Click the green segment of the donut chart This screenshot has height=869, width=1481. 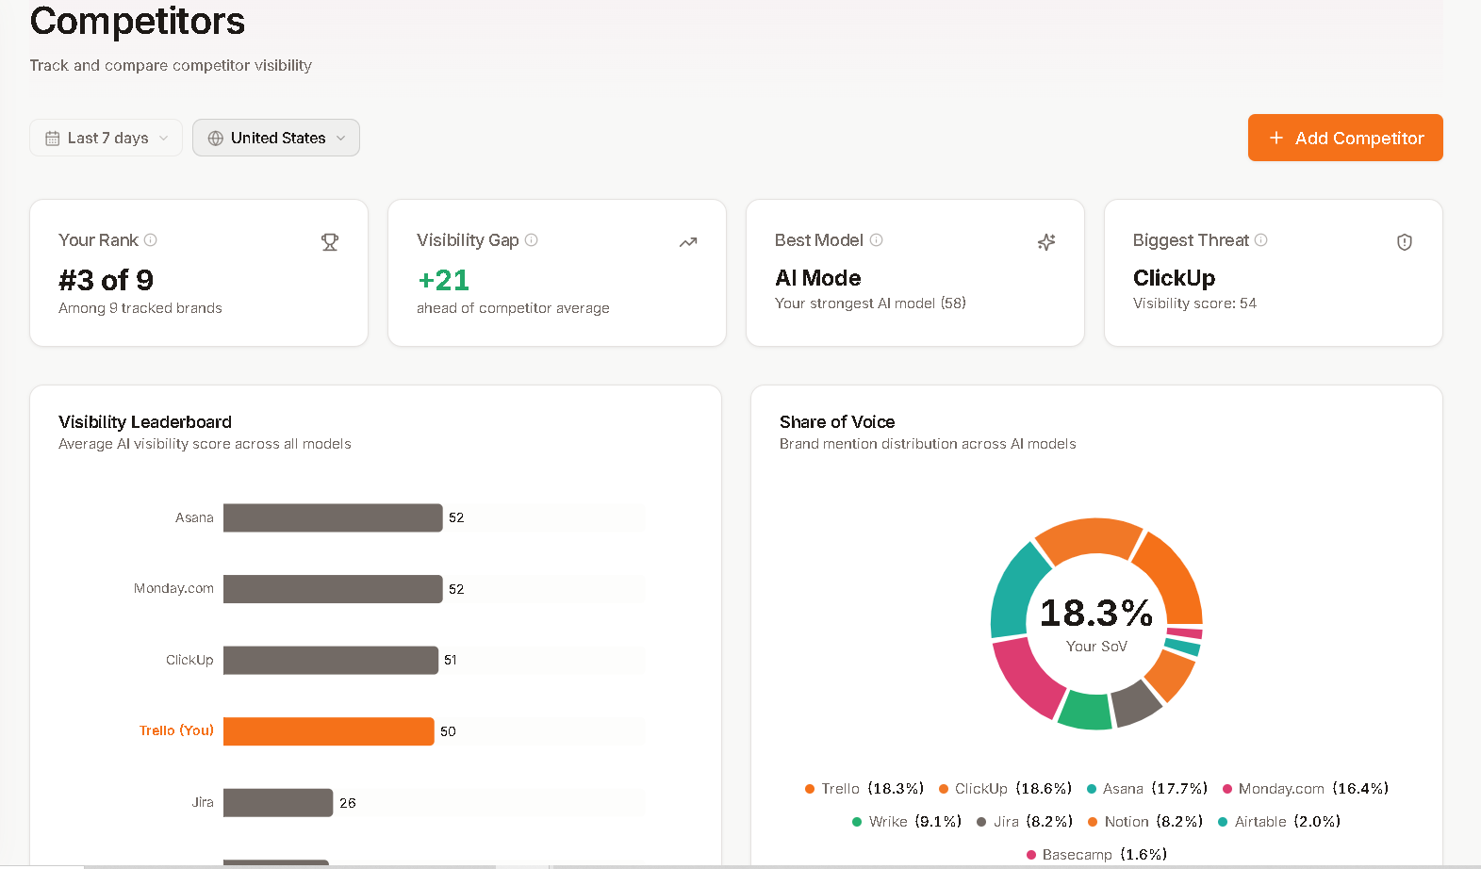coord(1085,712)
